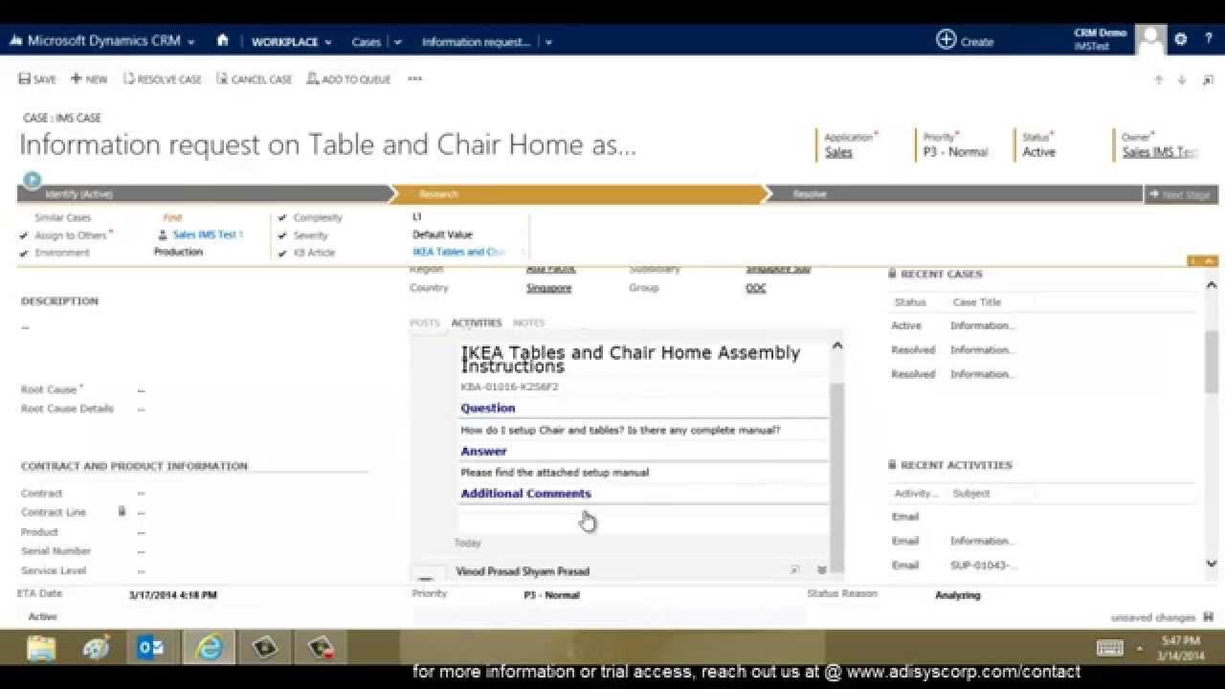The width and height of the screenshot is (1225, 689).
Task: Open the Microsoft Dynamics CRM navigation dropdown
Action: tap(191, 42)
